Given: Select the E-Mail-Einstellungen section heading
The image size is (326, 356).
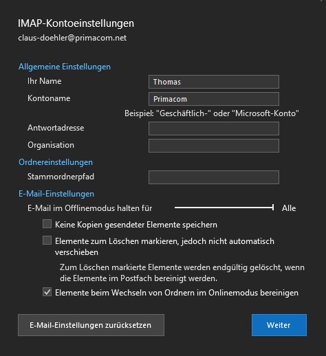Looking at the screenshot, I should point(56,194).
